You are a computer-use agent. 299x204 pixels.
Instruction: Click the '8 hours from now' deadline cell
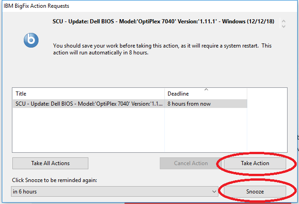tap(205, 104)
